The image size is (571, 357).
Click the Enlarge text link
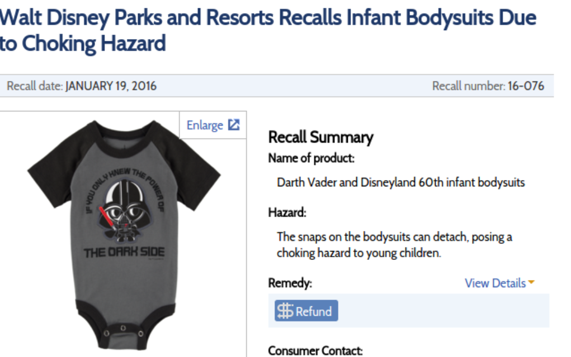[x=205, y=126]
